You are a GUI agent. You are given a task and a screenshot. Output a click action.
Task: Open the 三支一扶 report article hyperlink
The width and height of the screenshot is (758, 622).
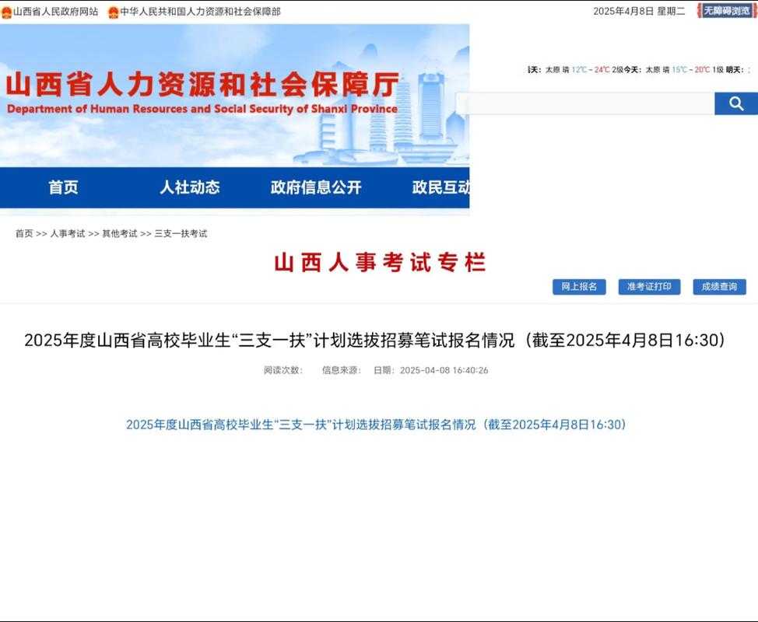375,424
